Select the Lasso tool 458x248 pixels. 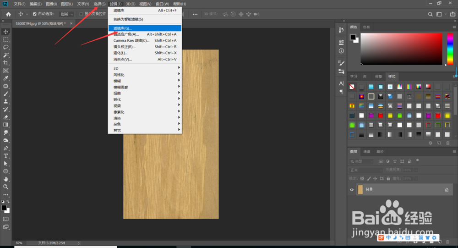tap(5, 47)
